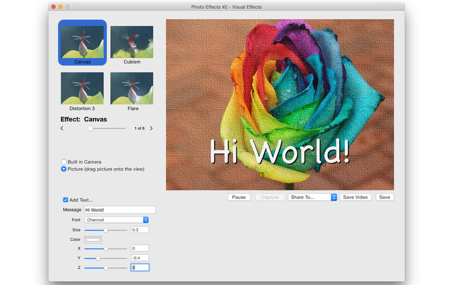
Task: Open the text Color swatch
Action: coord(93,239)
